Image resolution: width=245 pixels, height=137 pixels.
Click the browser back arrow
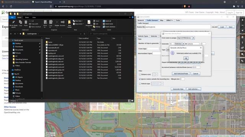tap(3, 6)
